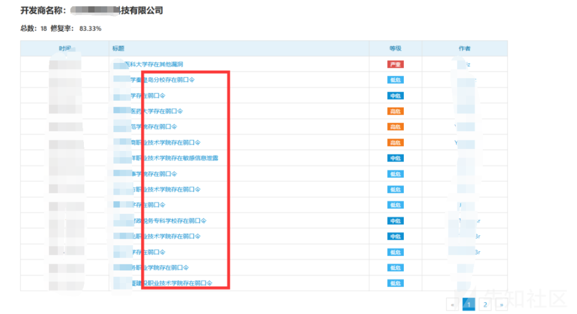
Task: Click the 时间 column header
Action: click(x=65, y=49)
